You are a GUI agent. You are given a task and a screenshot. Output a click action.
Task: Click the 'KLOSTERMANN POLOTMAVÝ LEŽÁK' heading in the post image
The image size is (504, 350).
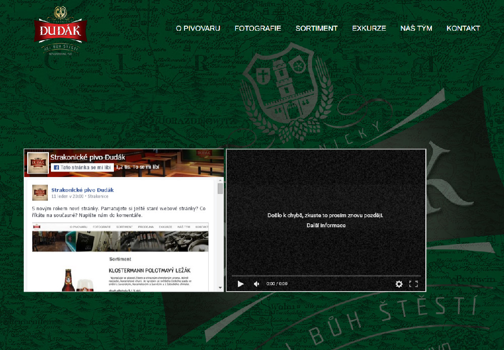point(150,271)
